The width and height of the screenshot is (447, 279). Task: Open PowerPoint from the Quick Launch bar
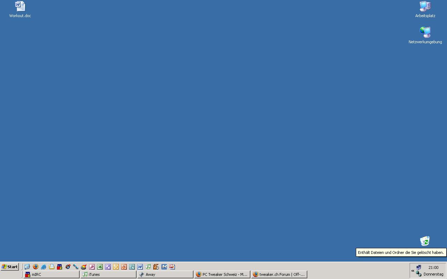[x=124, y=267]
